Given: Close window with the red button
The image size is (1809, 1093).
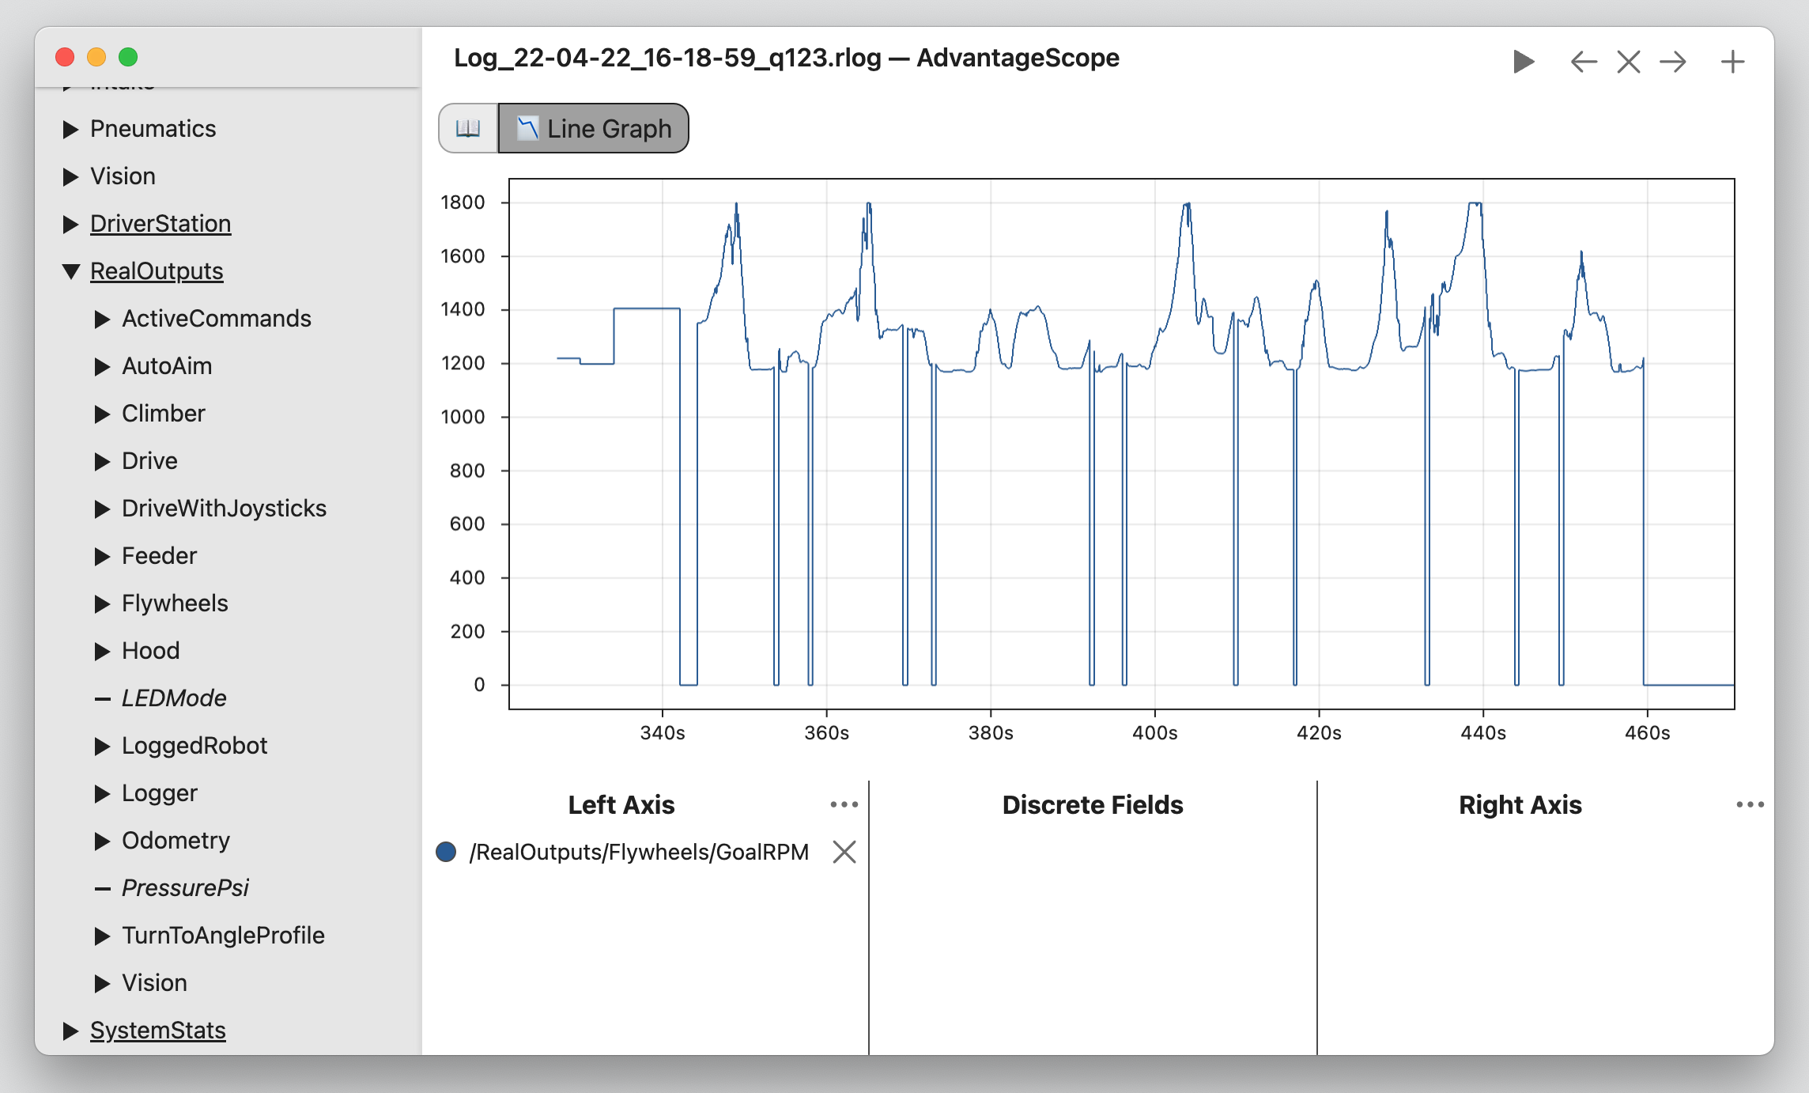Looking at the screenshot, I should pyautogui.click(x=65, y=57).
